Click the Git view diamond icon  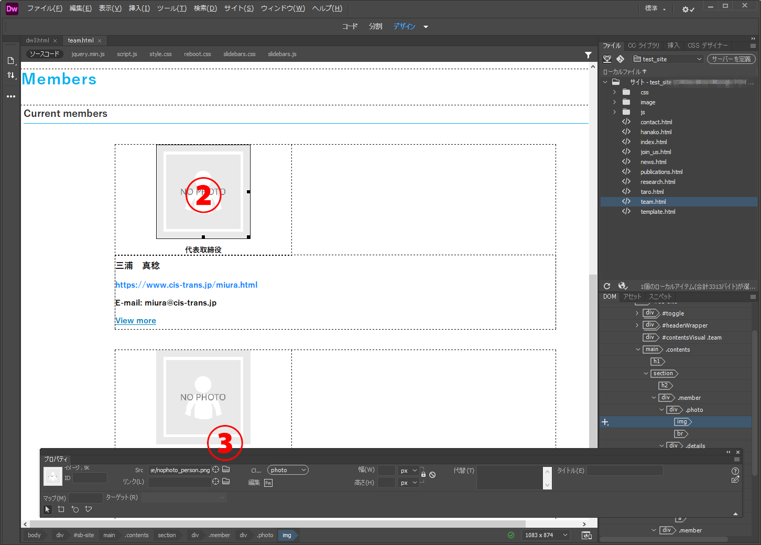point(621,59)
